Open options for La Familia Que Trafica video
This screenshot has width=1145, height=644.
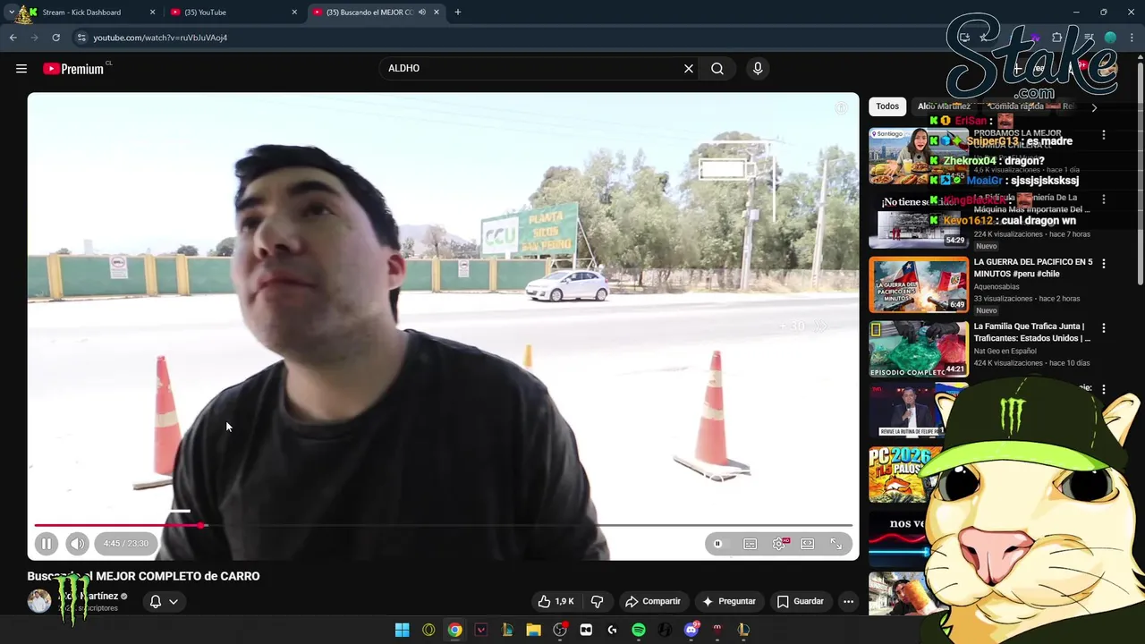point(1103,328)
